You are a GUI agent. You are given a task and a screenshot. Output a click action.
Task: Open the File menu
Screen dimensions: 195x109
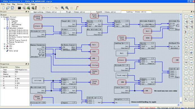click(x=3, y=4)
